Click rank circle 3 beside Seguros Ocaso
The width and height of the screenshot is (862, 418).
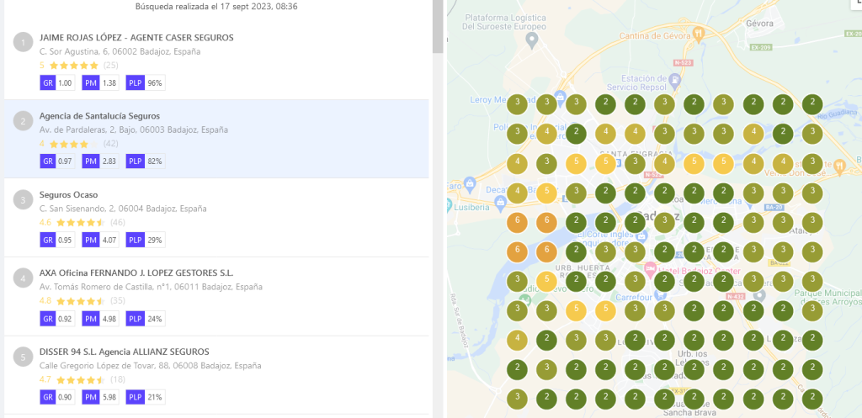click(x=24, y=199)
